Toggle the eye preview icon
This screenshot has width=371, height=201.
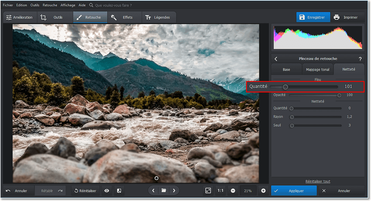tap(107, 191)
